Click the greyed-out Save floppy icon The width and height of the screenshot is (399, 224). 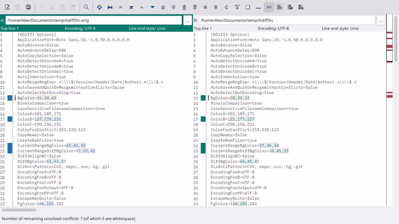pyautogui.click(x=17, y=7)
